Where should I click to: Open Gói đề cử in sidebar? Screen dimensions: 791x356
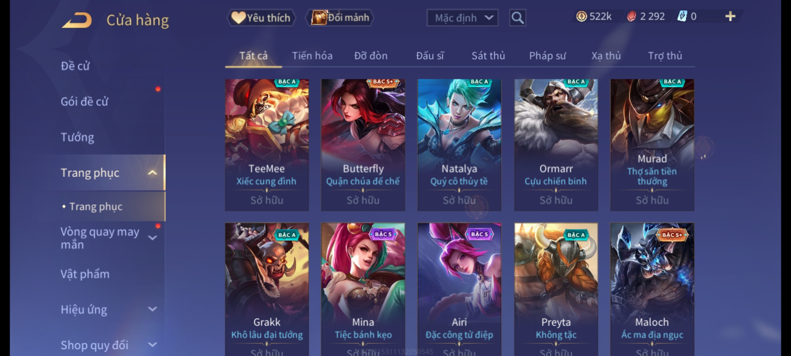coord(84,102)
